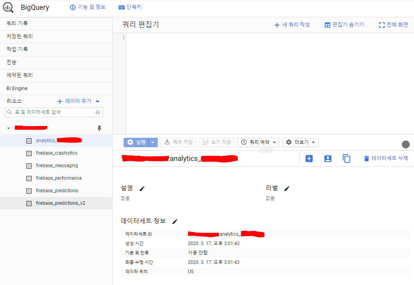The image size is (414, 285).
Task: Click save view (보기 저장)
Action: (x=216, y=142)
